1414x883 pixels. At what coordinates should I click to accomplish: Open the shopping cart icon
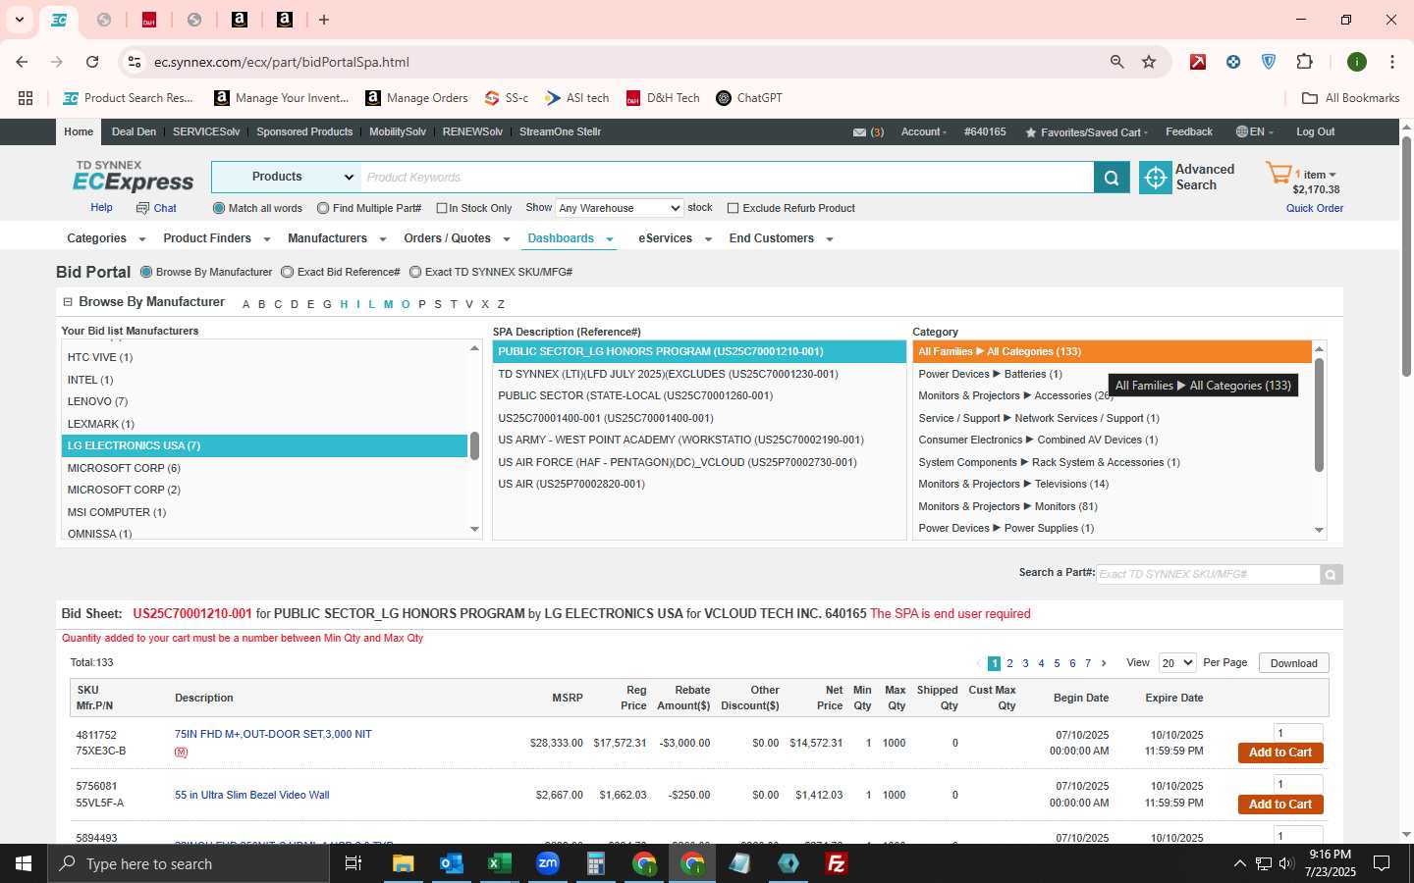pyautogui.click(x=1278, y=174)
